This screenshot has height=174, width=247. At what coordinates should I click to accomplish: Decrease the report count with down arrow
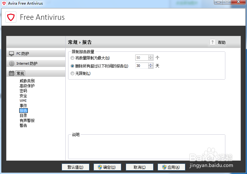(x=151, y=59)
